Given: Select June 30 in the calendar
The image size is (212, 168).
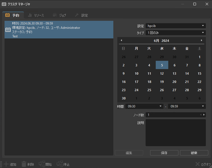Looking at the screenshot, I should tap(124, 98).
